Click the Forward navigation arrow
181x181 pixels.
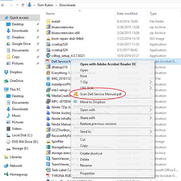[11, 5]
